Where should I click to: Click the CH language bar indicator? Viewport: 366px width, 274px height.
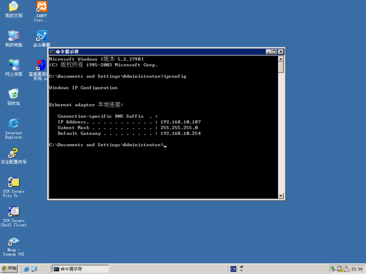[x=233, y=269]
